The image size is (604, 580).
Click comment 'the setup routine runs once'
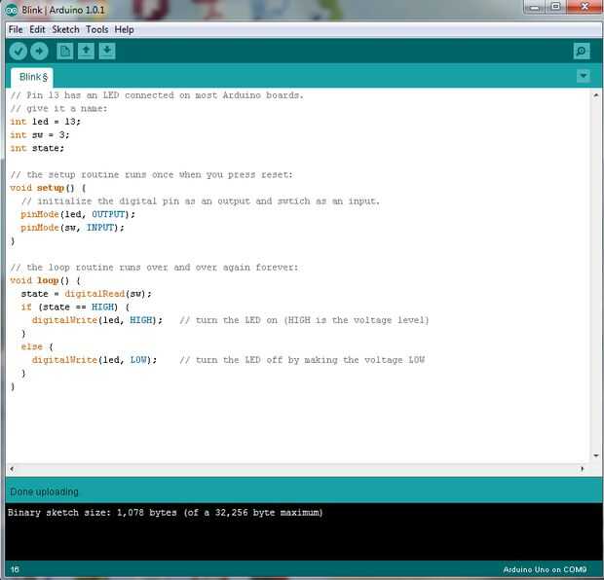151,175
